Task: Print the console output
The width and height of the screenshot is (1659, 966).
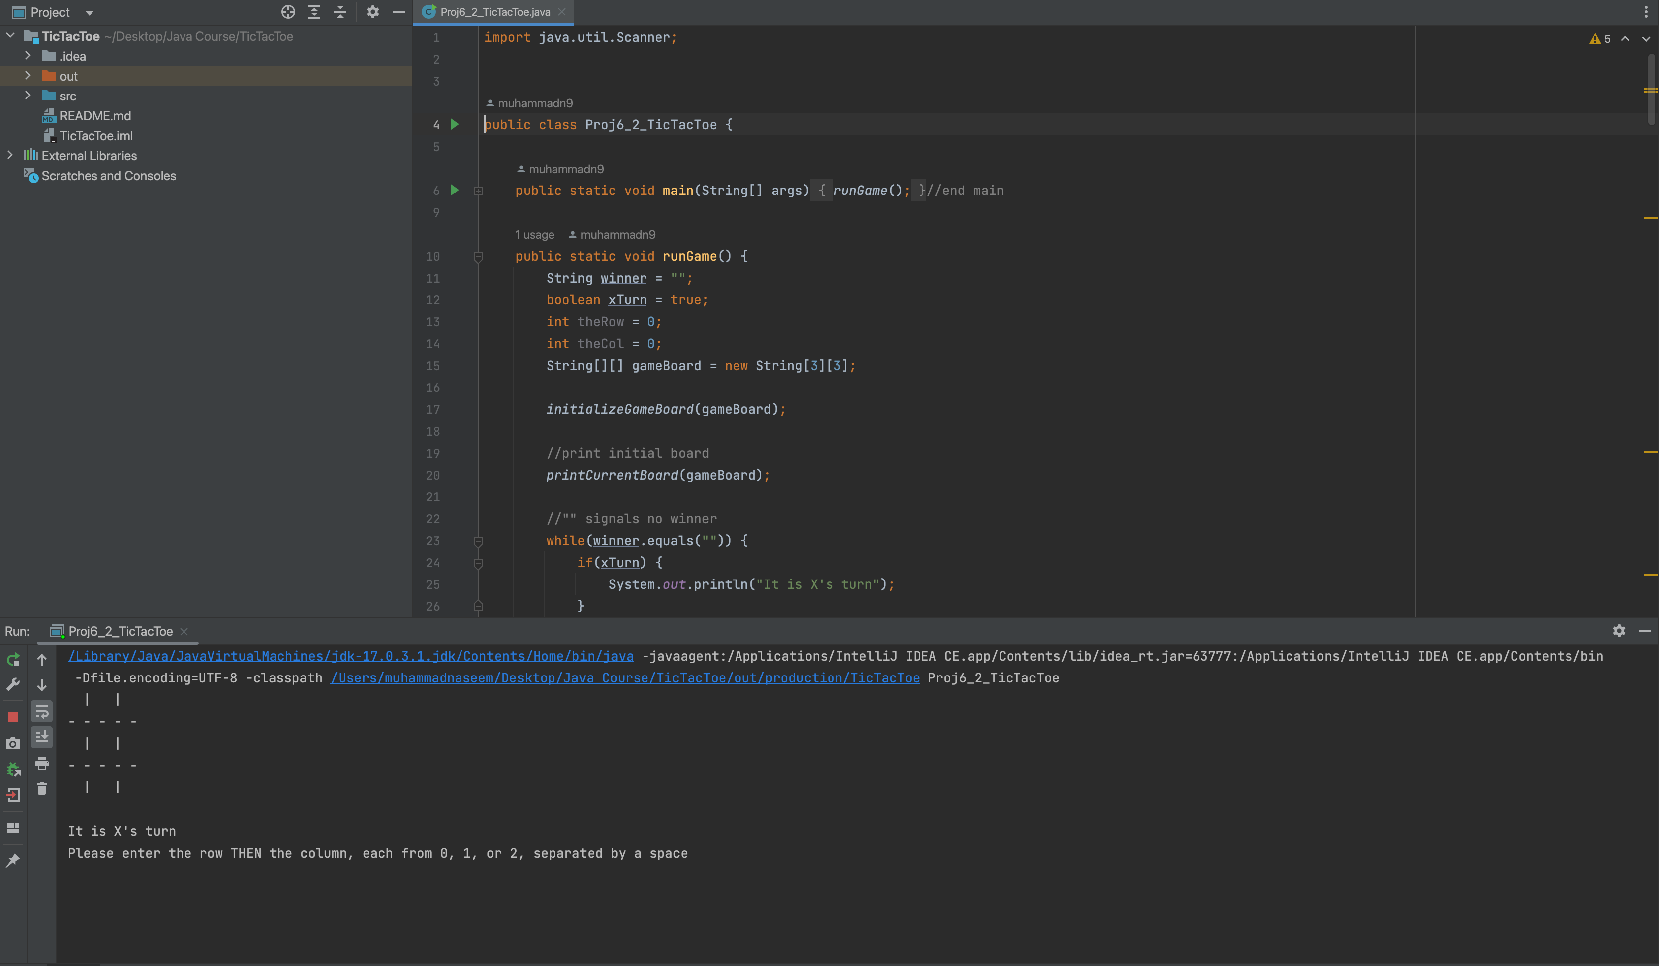Action: [41, 763]
